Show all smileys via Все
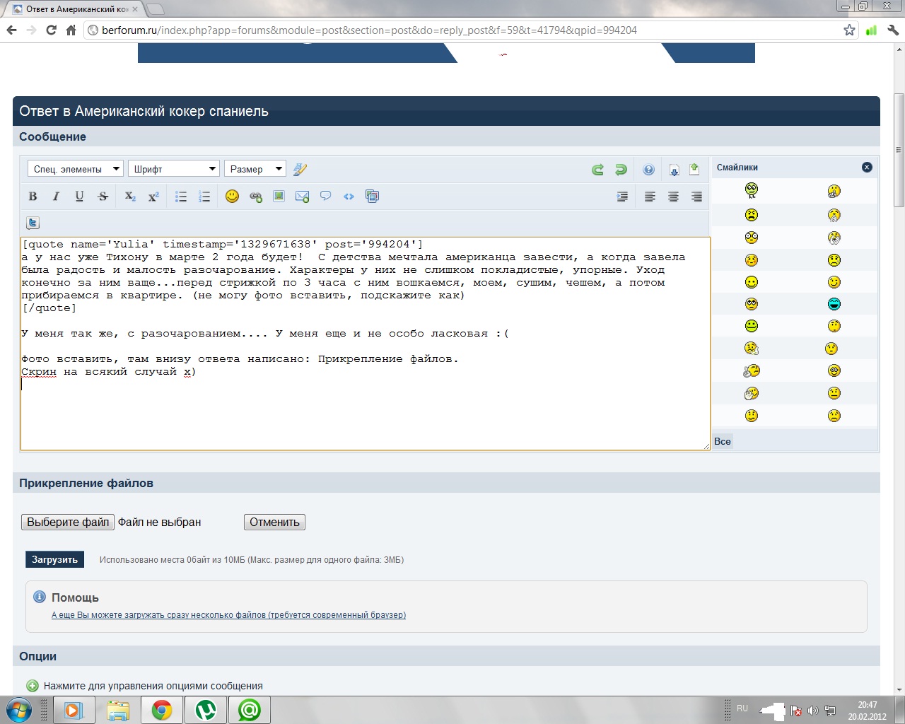Image resolution: width=905 pixels, height=724 pixels. click(x=723, y=441)
